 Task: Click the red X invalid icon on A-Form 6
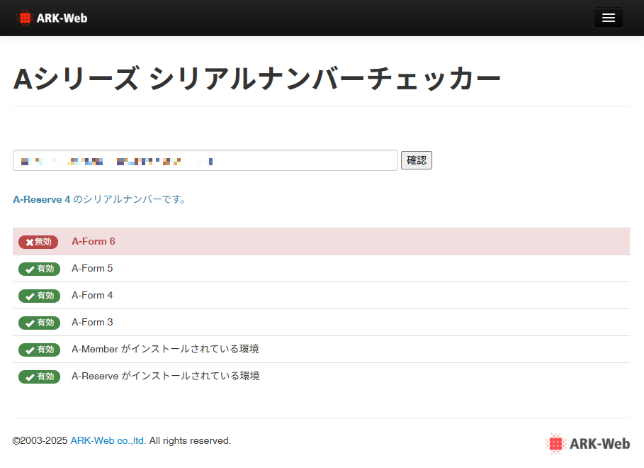coord(29,242)
